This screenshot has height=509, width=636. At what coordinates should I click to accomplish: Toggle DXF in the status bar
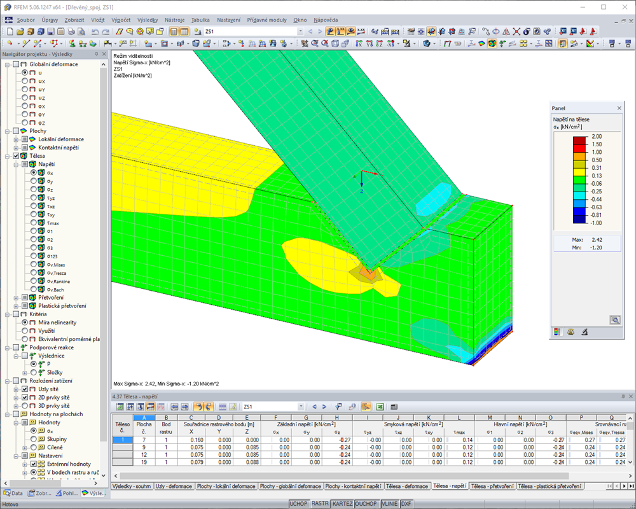(406, 504)
